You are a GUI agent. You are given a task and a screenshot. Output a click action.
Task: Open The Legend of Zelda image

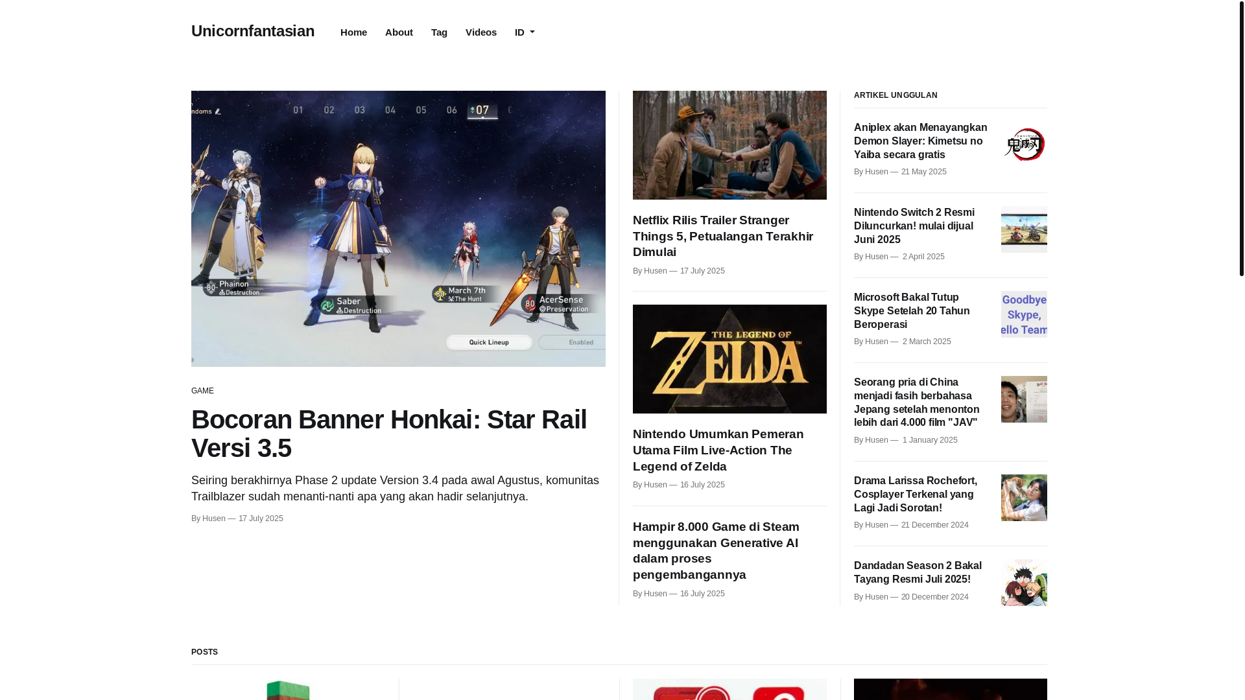(729, 359)
